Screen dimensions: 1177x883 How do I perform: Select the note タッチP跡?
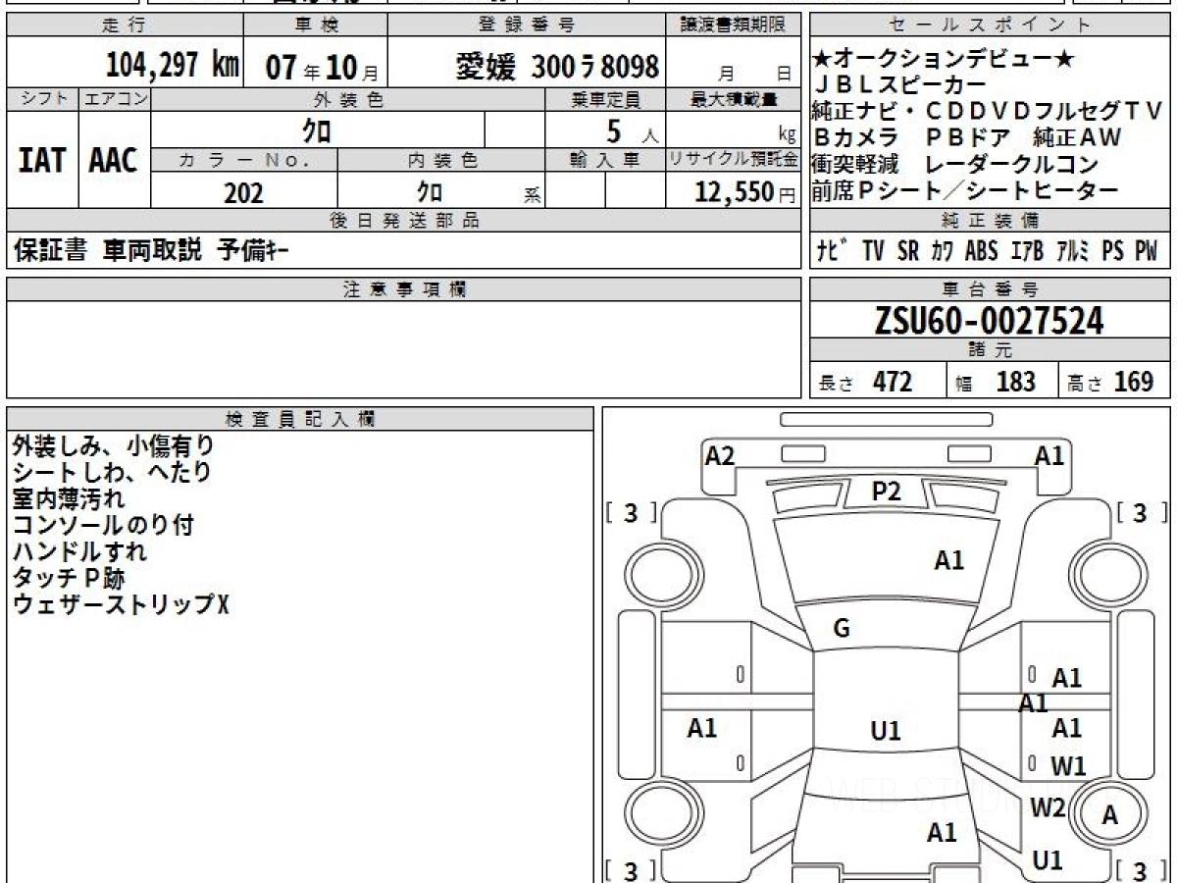pos(69,578)
